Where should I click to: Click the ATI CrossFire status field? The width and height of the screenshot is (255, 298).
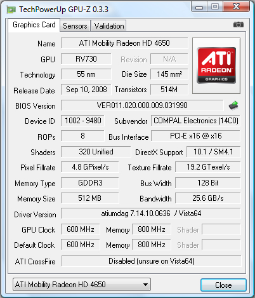tap(152, 261)
